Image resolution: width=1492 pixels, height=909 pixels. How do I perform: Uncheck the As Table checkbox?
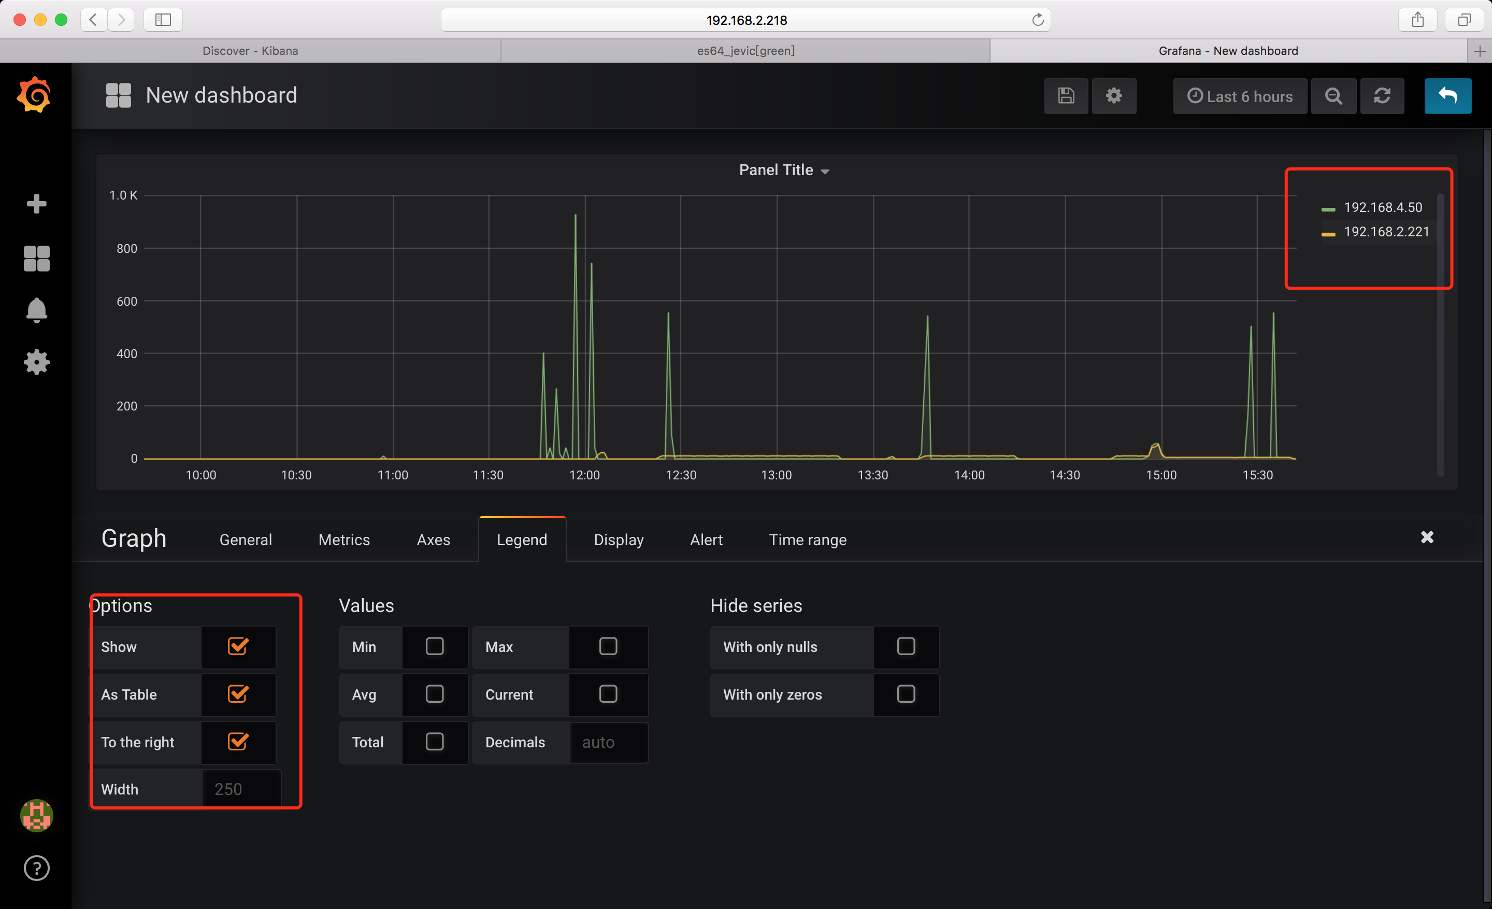coord(238,694)
